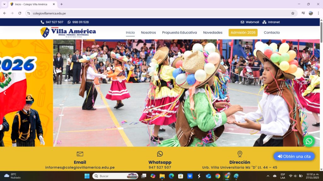Viewport: 323px width, 181px height.
Task: Click the Admisión 2026 button
Action: 243,33
